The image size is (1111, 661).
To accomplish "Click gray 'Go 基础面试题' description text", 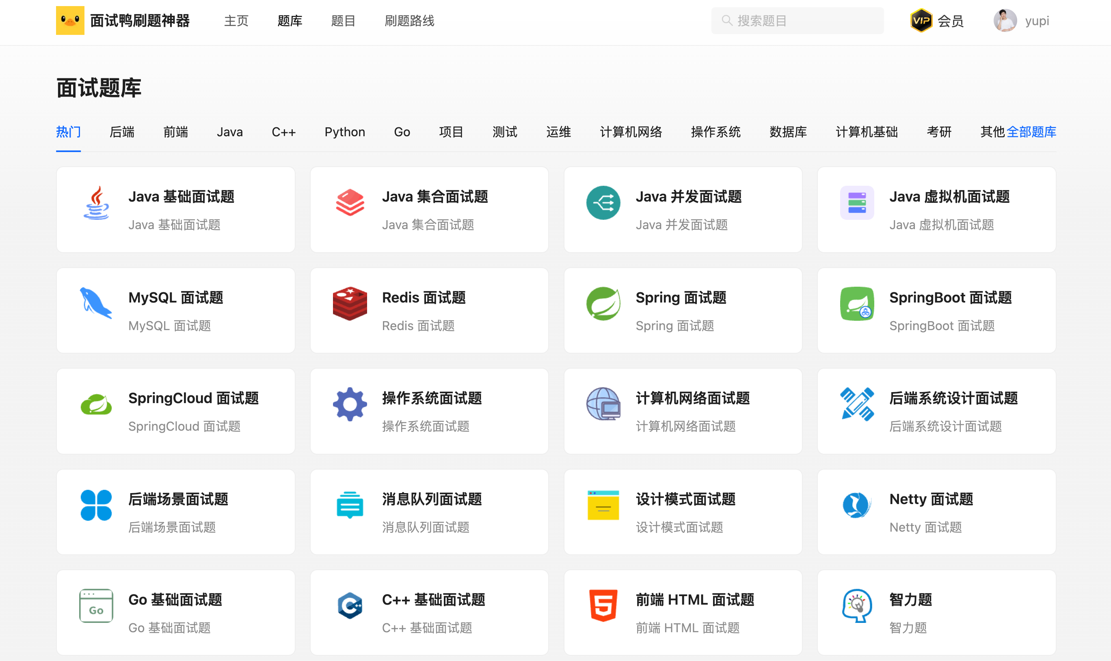I will 169,628.
